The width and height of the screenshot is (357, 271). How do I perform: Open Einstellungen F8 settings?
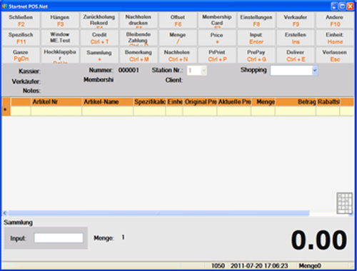256,21
